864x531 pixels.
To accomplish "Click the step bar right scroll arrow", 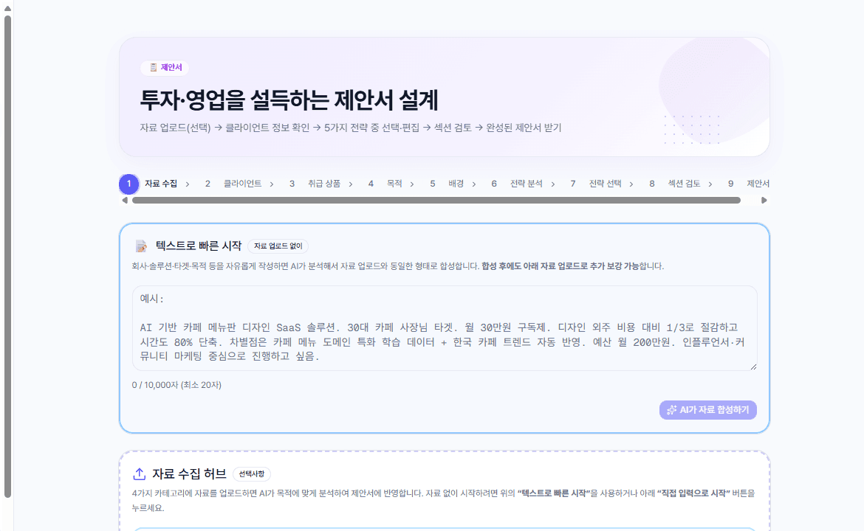I will pos(764,201).
